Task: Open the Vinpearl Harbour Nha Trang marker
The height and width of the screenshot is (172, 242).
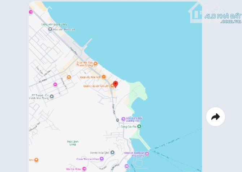Action: pyautogui.click(x=147, y=154)
